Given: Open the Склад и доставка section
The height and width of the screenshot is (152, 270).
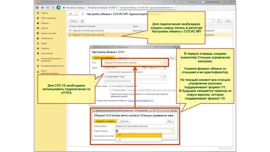Looking at the screenshot, I should (x=49, y=33).
